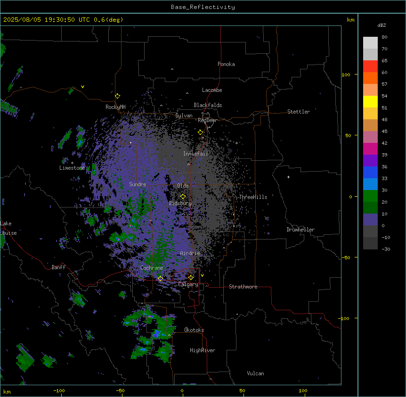Viewport: 406px width, 397px height.
Task: Click the dBZ legend heading
Action: (x=382, y=25)
